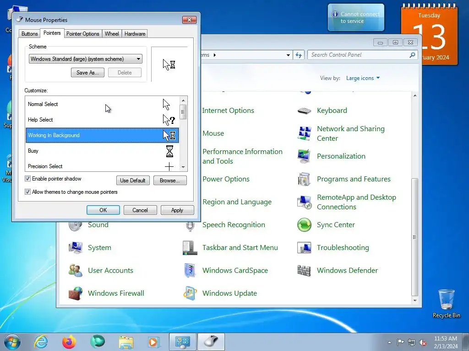Click the Use Default button
This screenshot has width=469, height=351.
click(133, 180)
